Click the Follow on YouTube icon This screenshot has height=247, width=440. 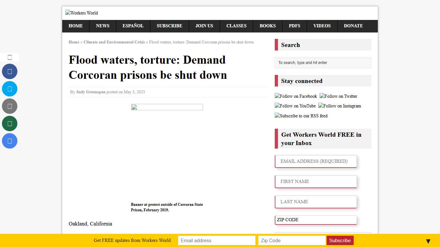[295, 106]
